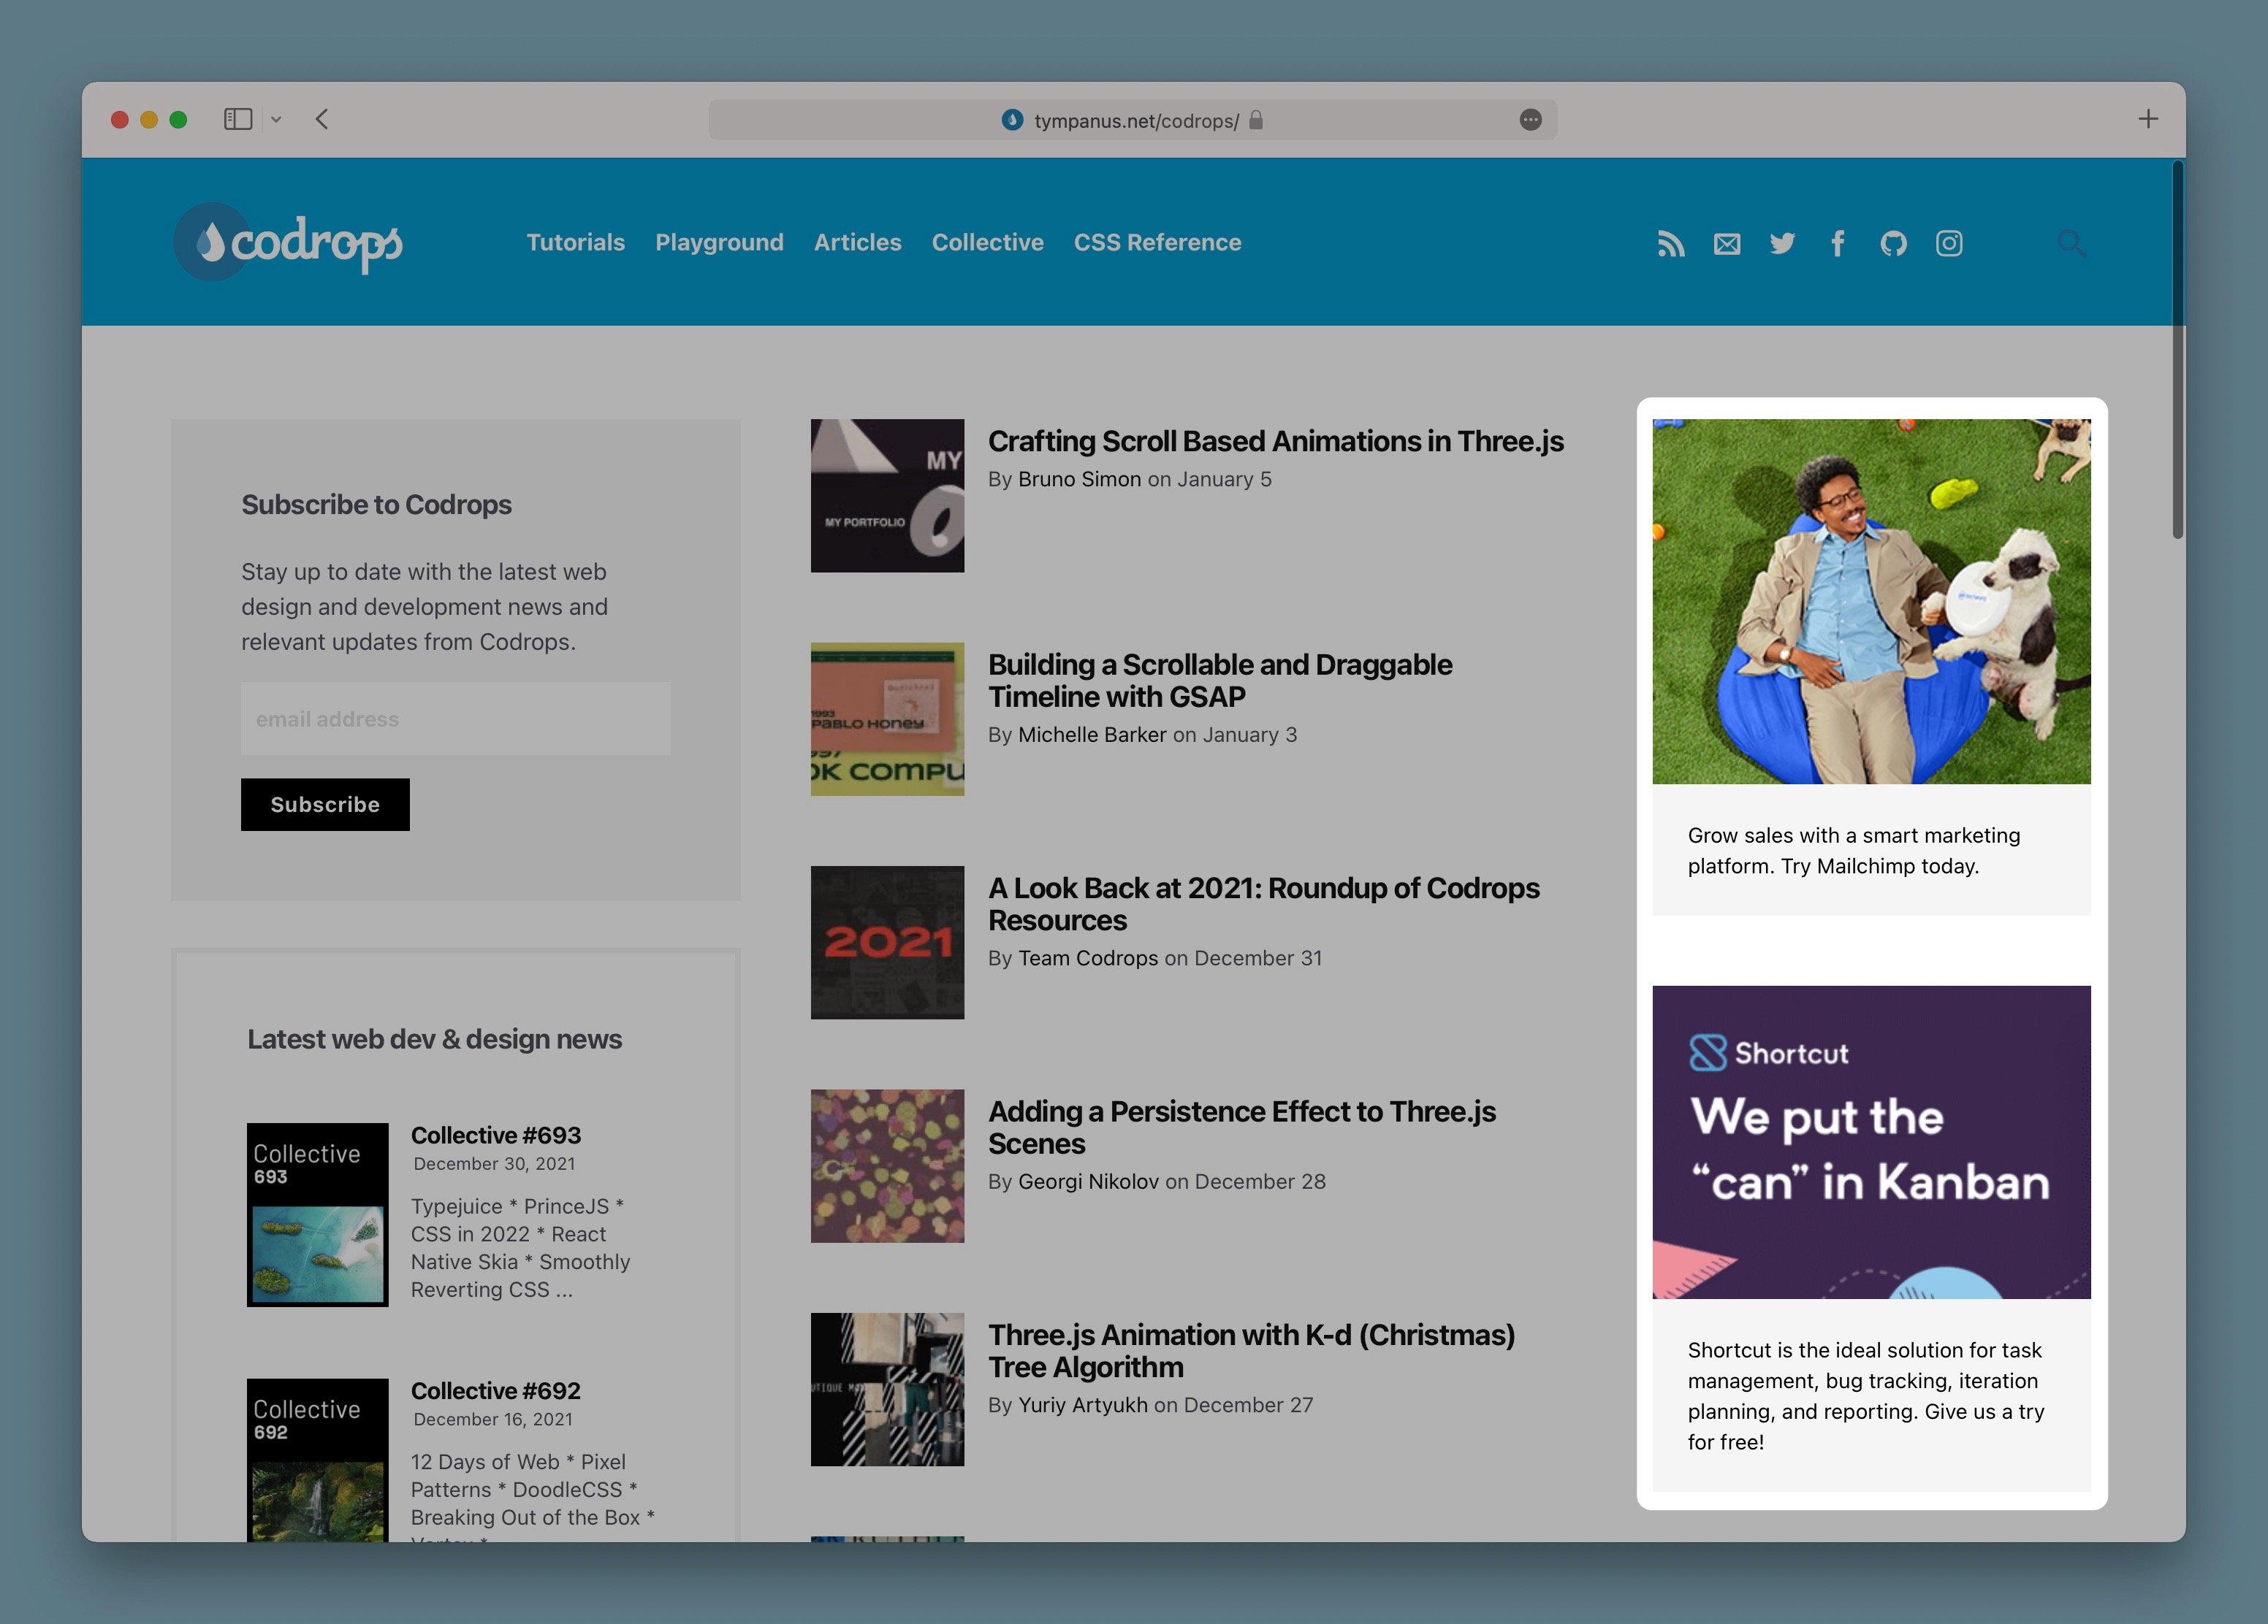2268x1624 pixels.
Task: Open the GitHub icon link
Action: [x=1893, y=244]
